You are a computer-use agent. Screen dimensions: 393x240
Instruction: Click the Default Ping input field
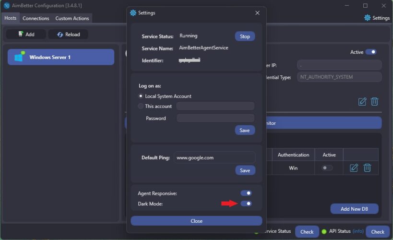[x=214, y=157]
